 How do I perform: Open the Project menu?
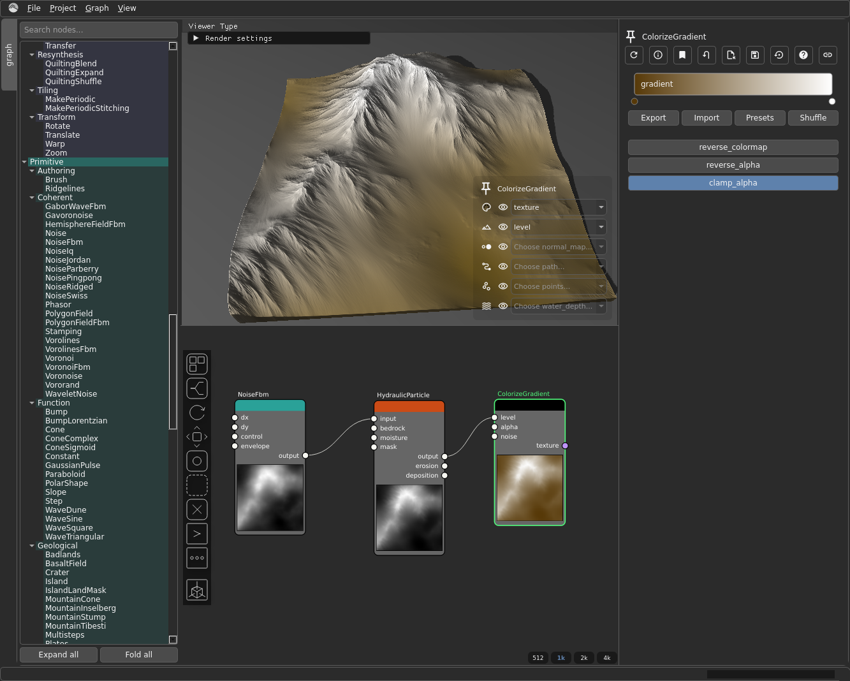(62, 8)
